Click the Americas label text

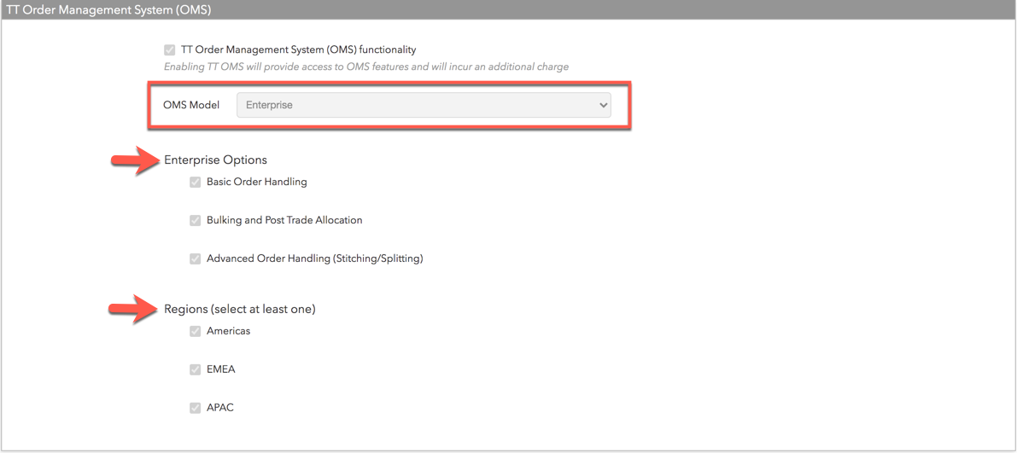pos(228,331)
